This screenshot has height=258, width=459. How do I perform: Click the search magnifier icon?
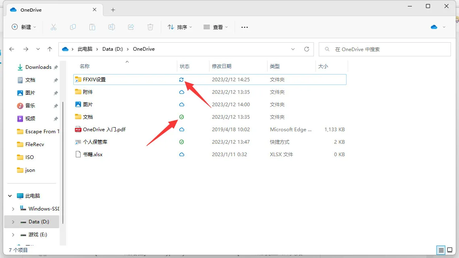327,49
